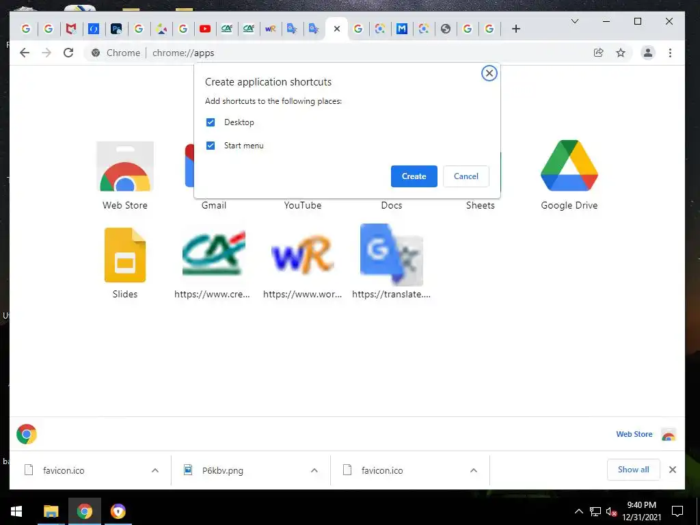Dismiss the dialog with the circled X
This screenshot has height=525, width=700.
pos(489,73)
